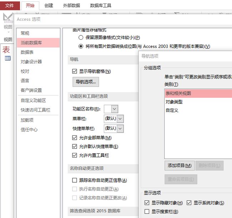The width and height of the screenshot is (232, 218).
Task: Open the 数据库工具 ribbon tab
Action: point(101,6)
